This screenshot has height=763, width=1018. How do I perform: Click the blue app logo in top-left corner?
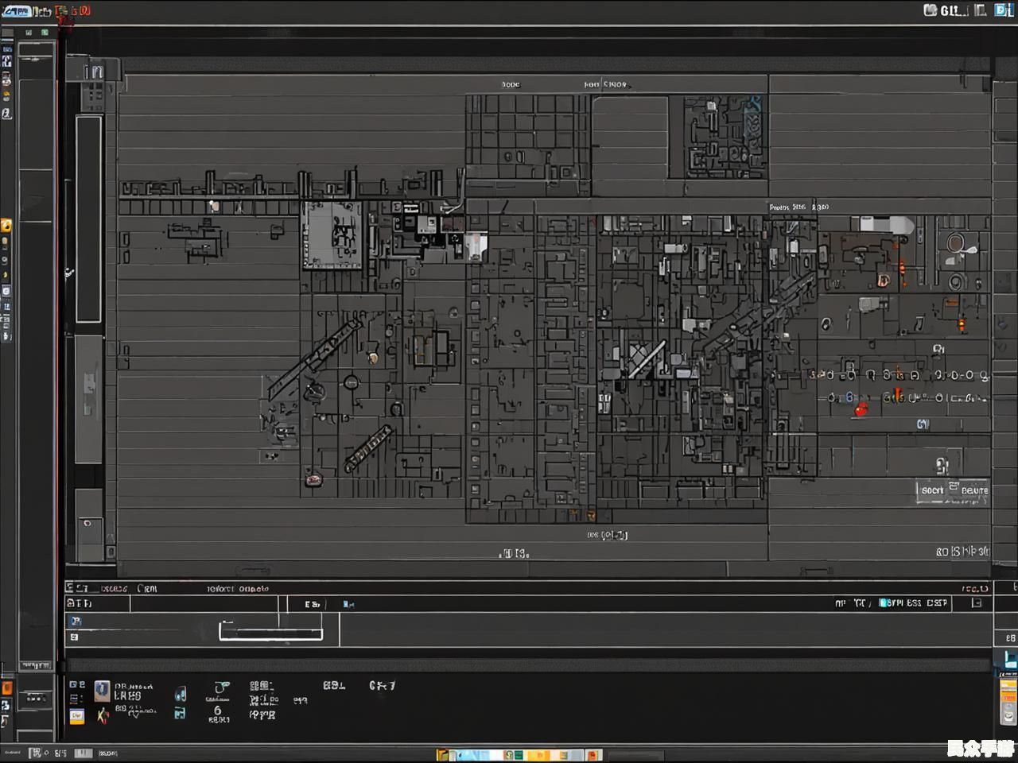(x=16, y=10)
